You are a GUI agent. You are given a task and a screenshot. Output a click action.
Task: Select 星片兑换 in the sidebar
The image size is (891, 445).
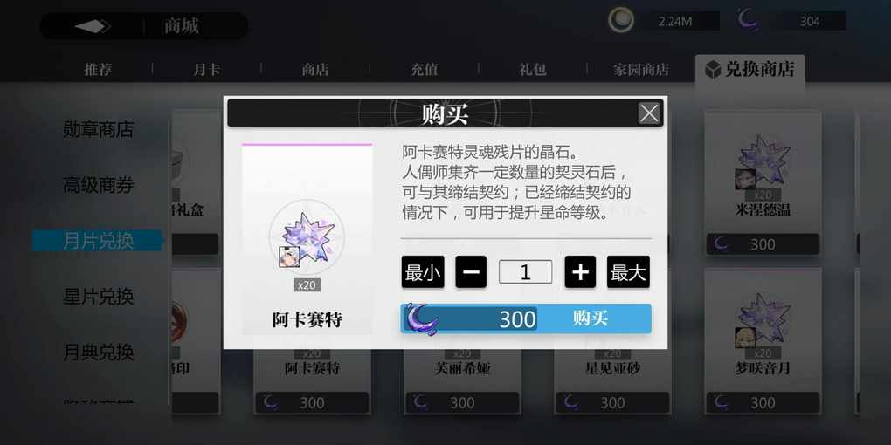(x=99, y=297)
